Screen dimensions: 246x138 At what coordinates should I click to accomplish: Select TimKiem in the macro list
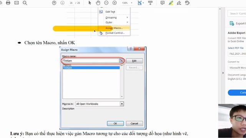91,68
